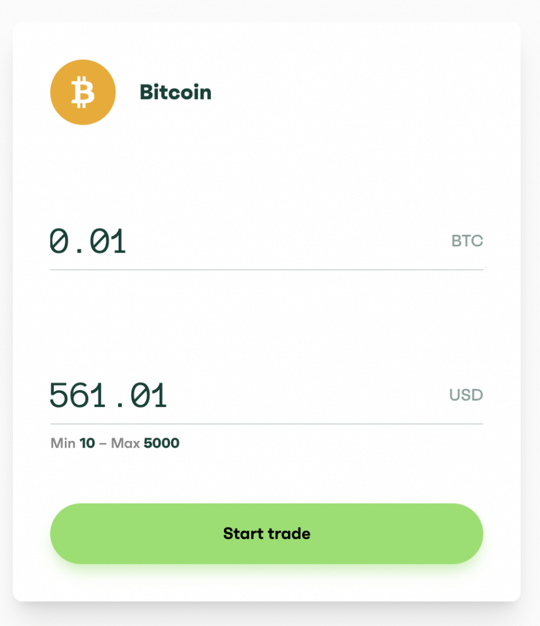Viewport: 540px width, 626px height.
Task: Click the 'Start trade' button text
Action: click(267, 534)
